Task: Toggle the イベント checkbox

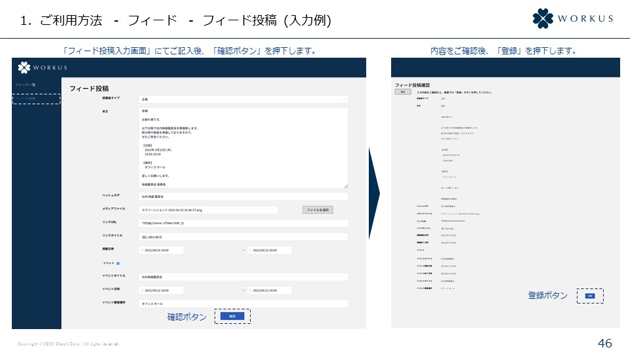Action: point(118,264)
